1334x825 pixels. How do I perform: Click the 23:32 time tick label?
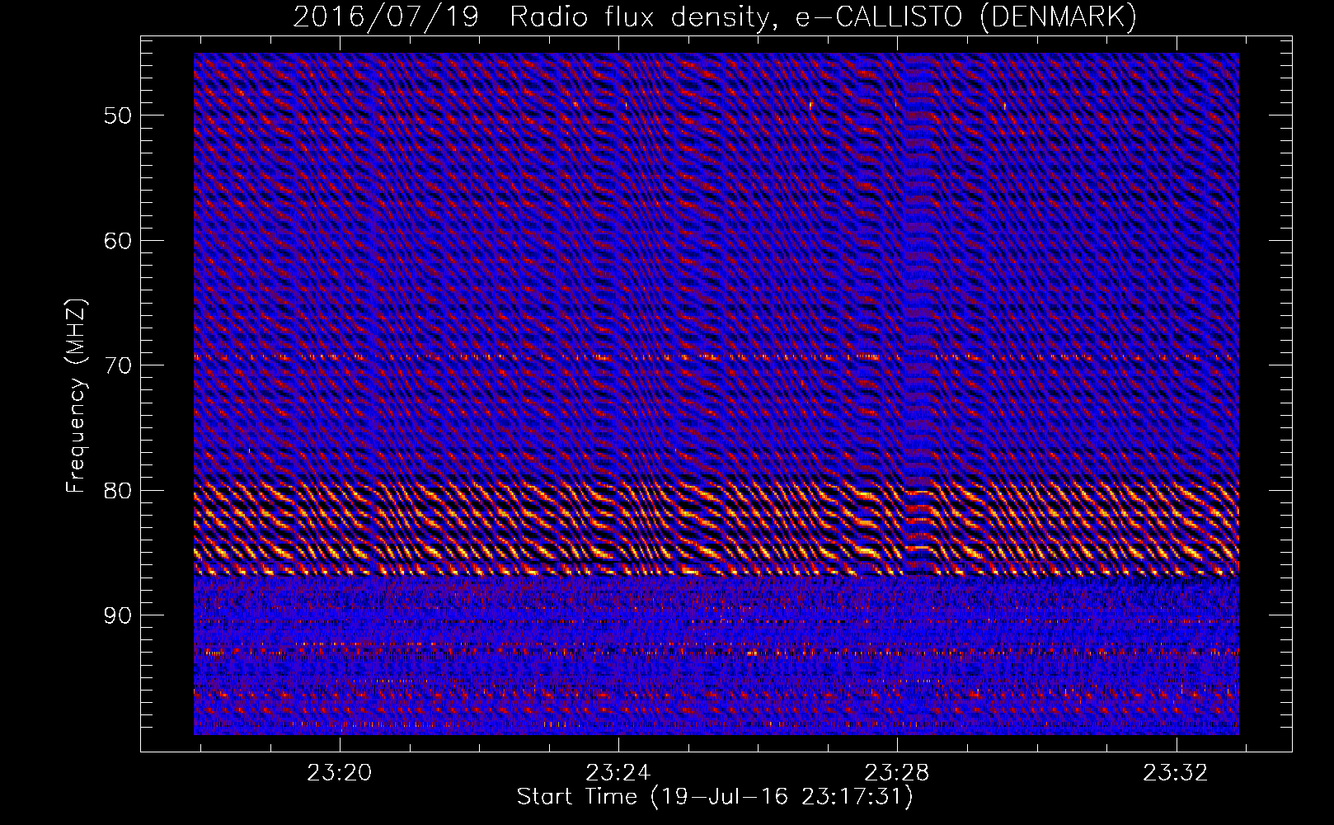coord(1176,773)
